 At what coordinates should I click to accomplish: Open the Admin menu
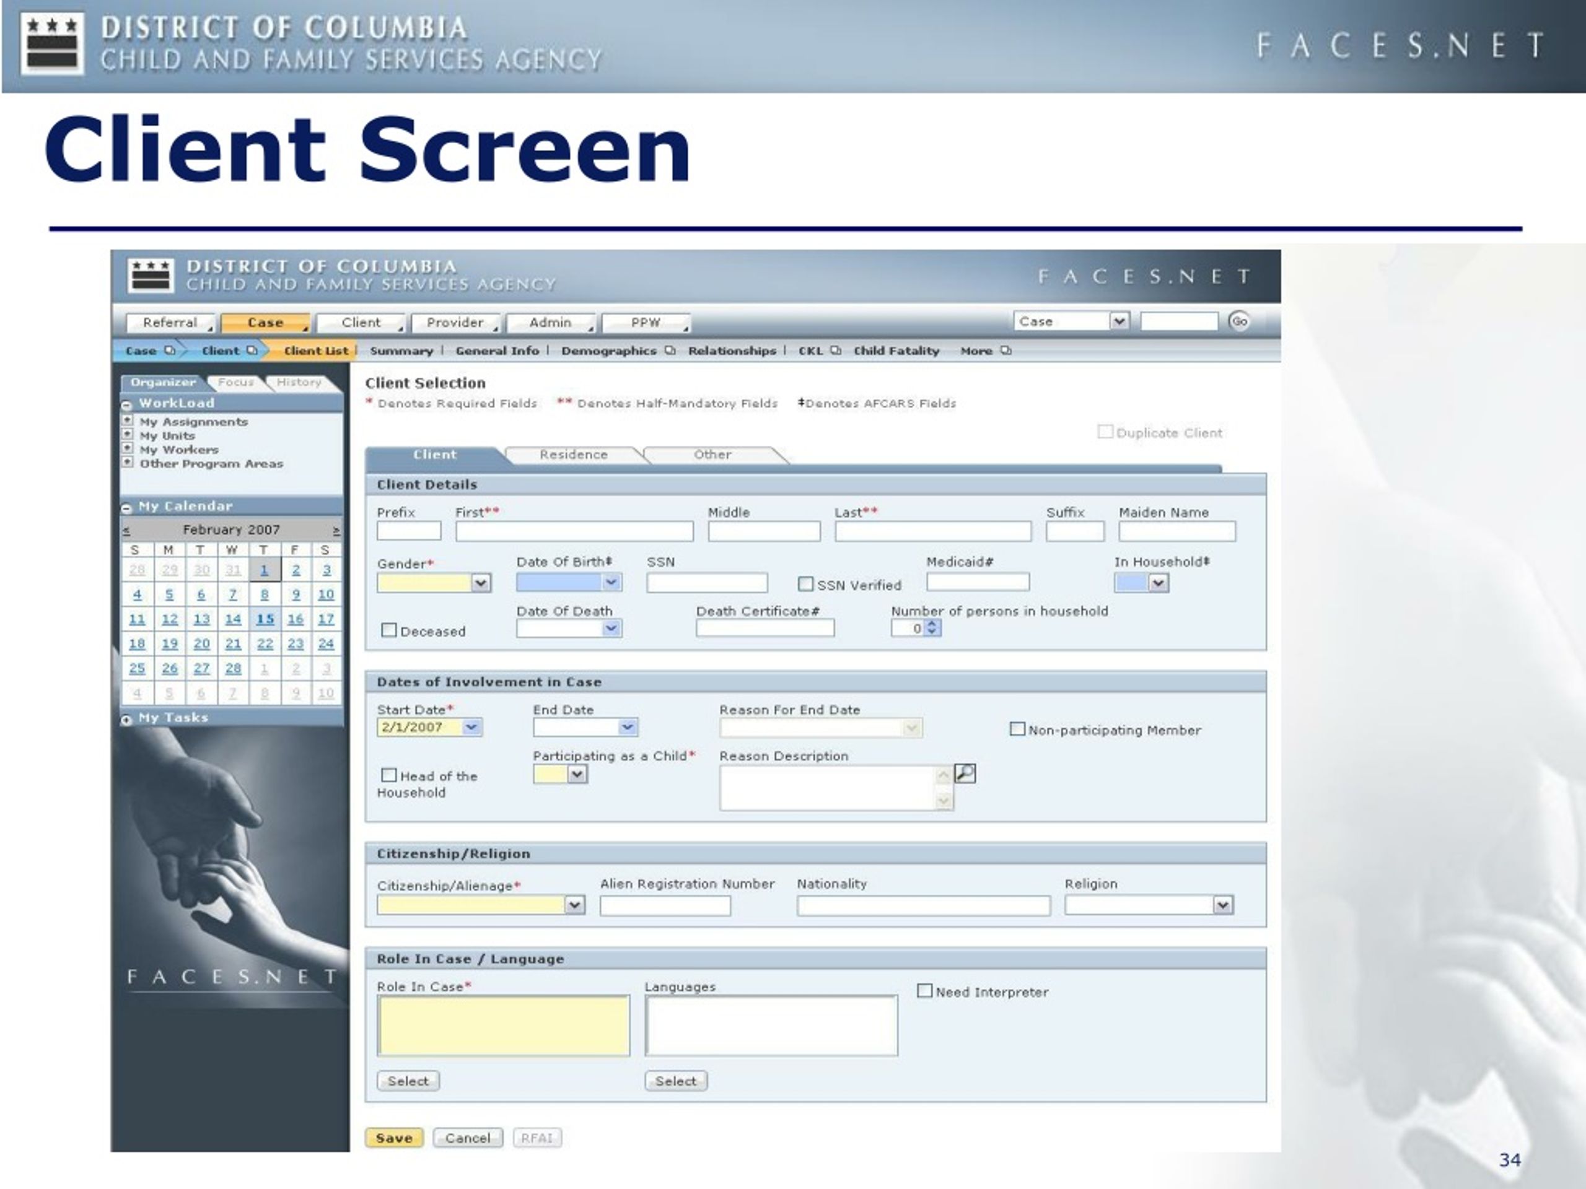pos(551,323)
